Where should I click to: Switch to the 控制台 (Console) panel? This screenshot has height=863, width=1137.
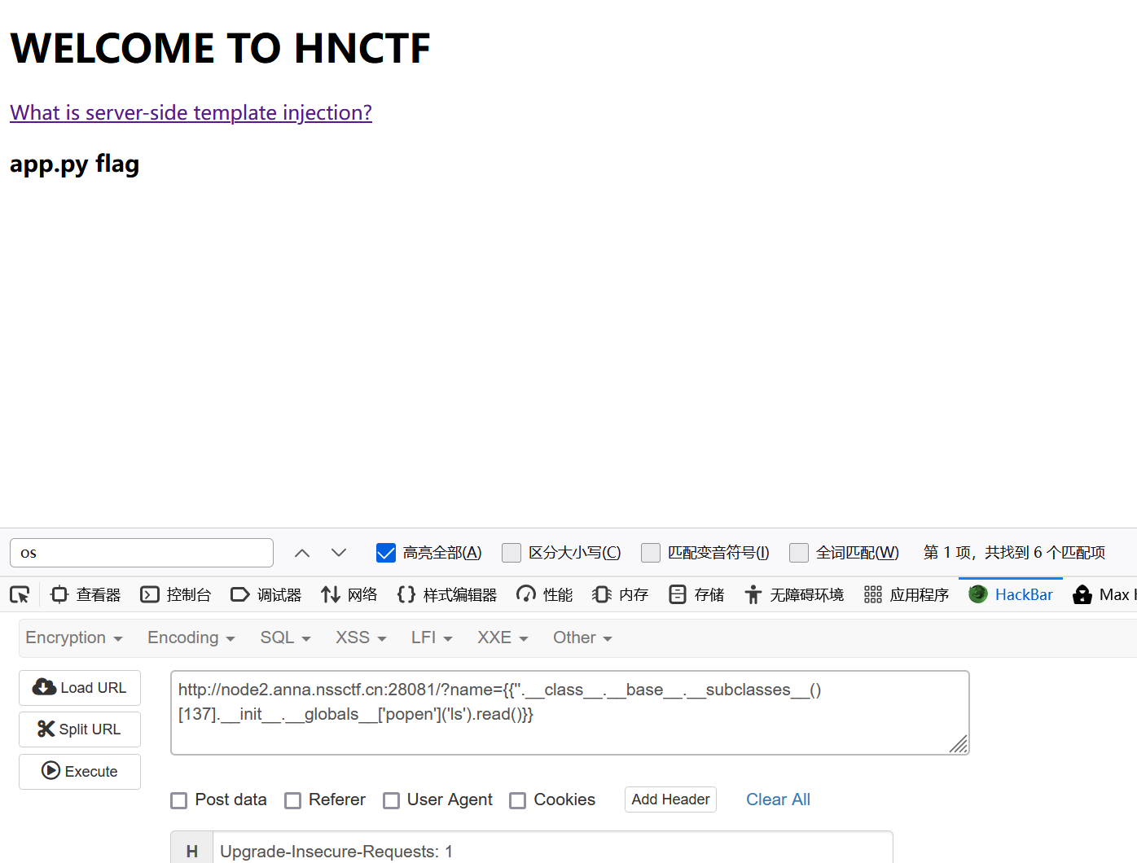[176, 594]
